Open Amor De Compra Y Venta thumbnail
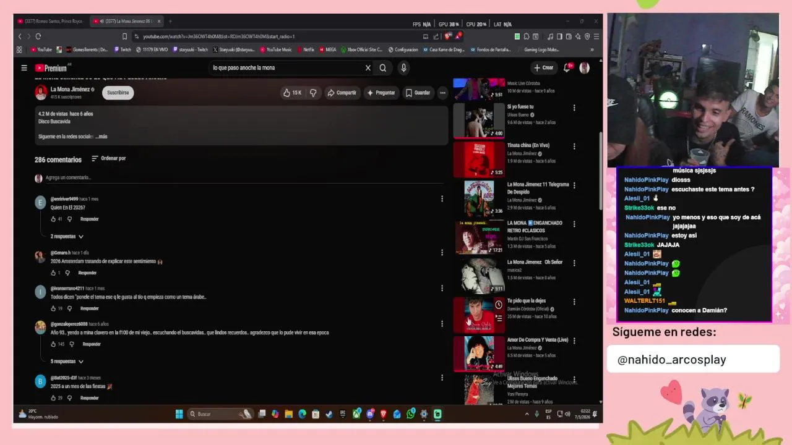This screenshot has width=792, height=445. [479, 354]
